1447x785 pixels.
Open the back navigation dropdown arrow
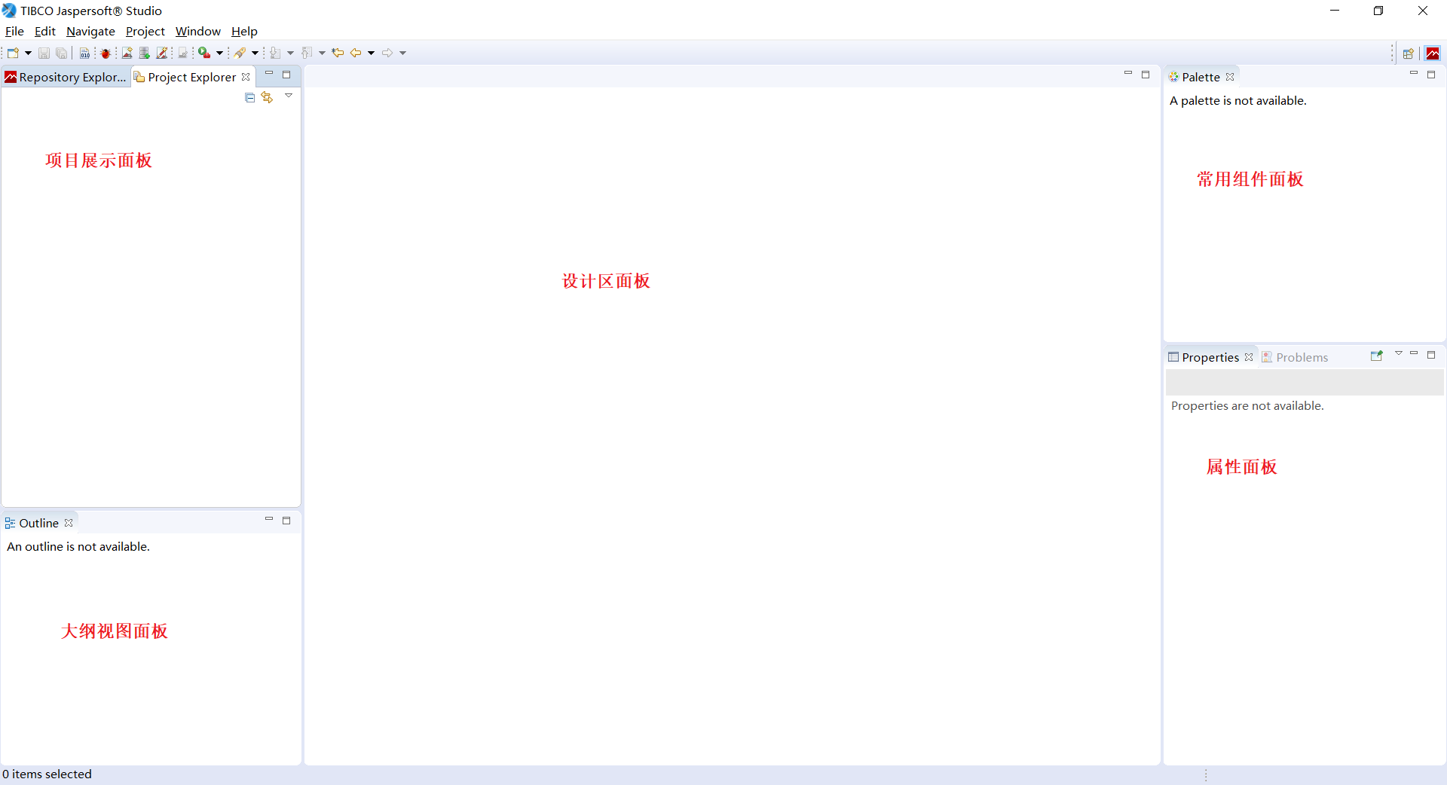[369, 53]
